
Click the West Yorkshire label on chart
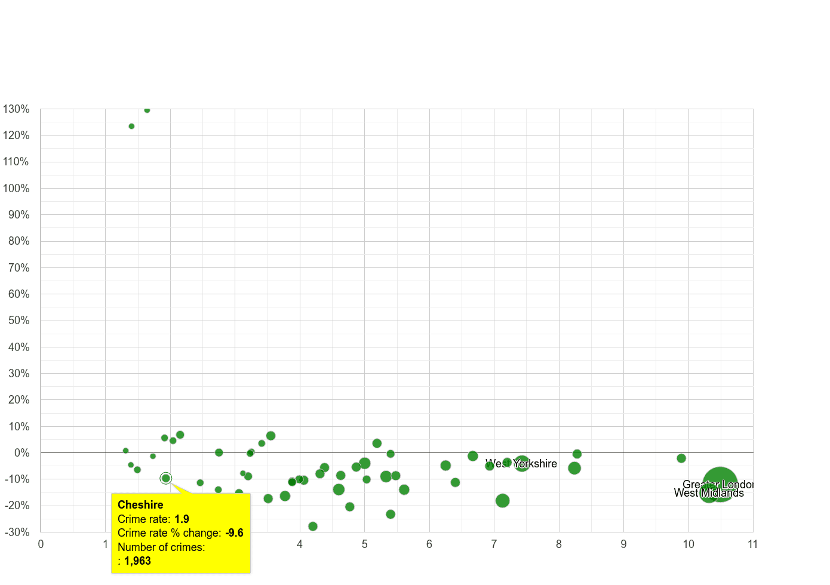pyautogui.click(x=521, y=464)
